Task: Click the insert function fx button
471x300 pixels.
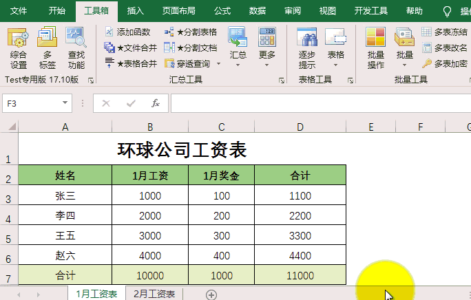Action: point(156,103)
